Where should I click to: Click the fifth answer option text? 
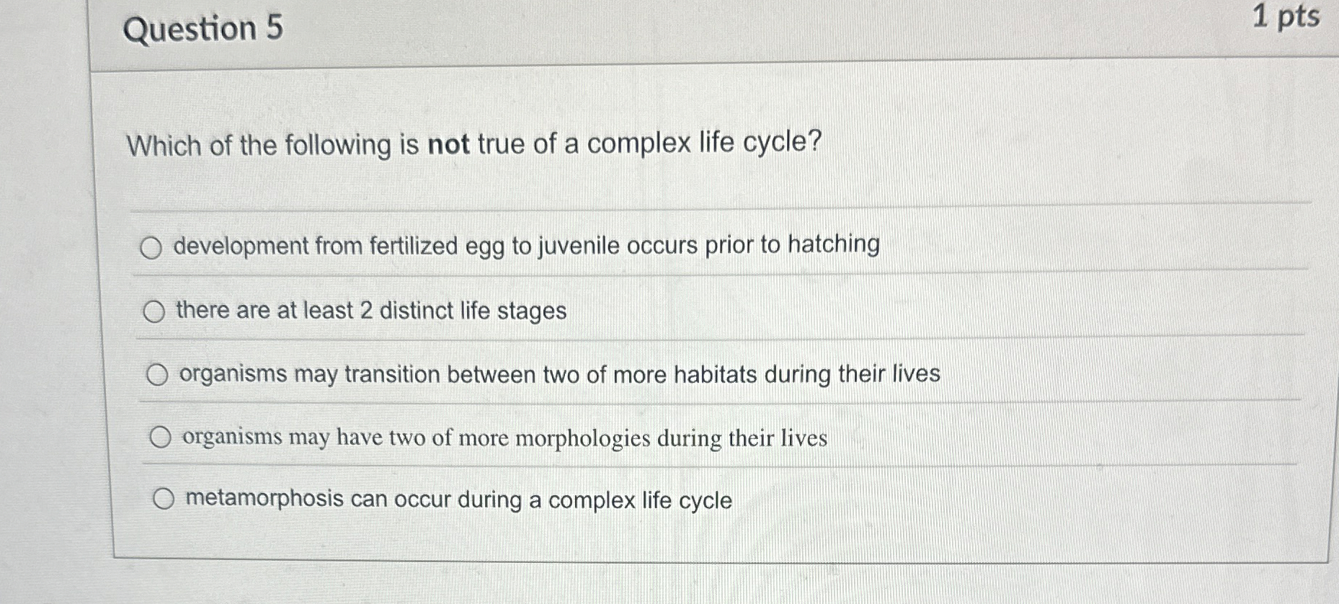[x=458, y=499]
